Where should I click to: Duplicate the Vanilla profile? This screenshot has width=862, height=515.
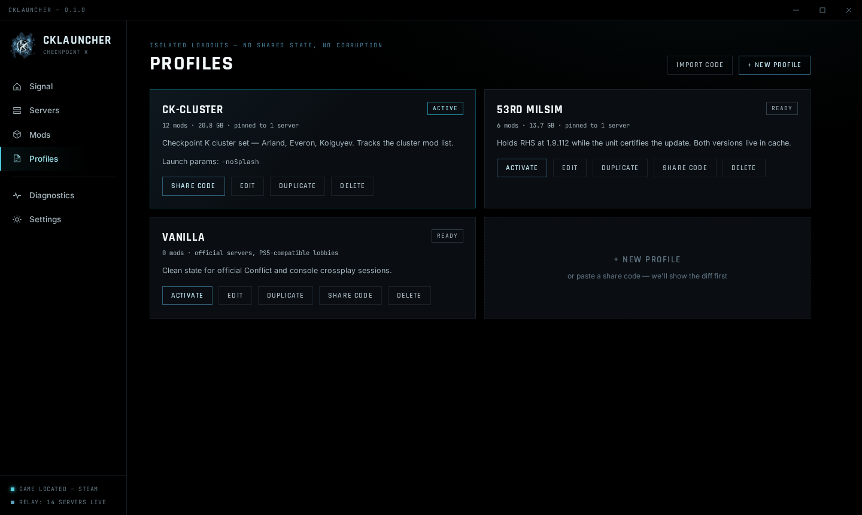pyautogui.click(x=286, y=296)
